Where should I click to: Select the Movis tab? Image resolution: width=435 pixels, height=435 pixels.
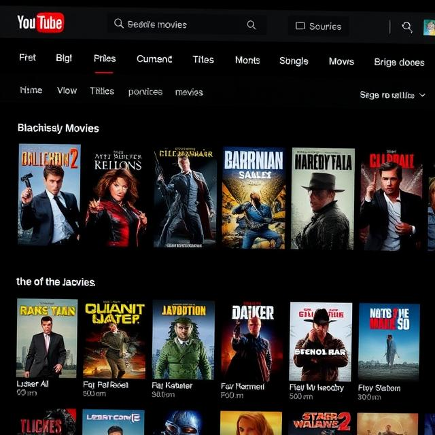(341, 61)
